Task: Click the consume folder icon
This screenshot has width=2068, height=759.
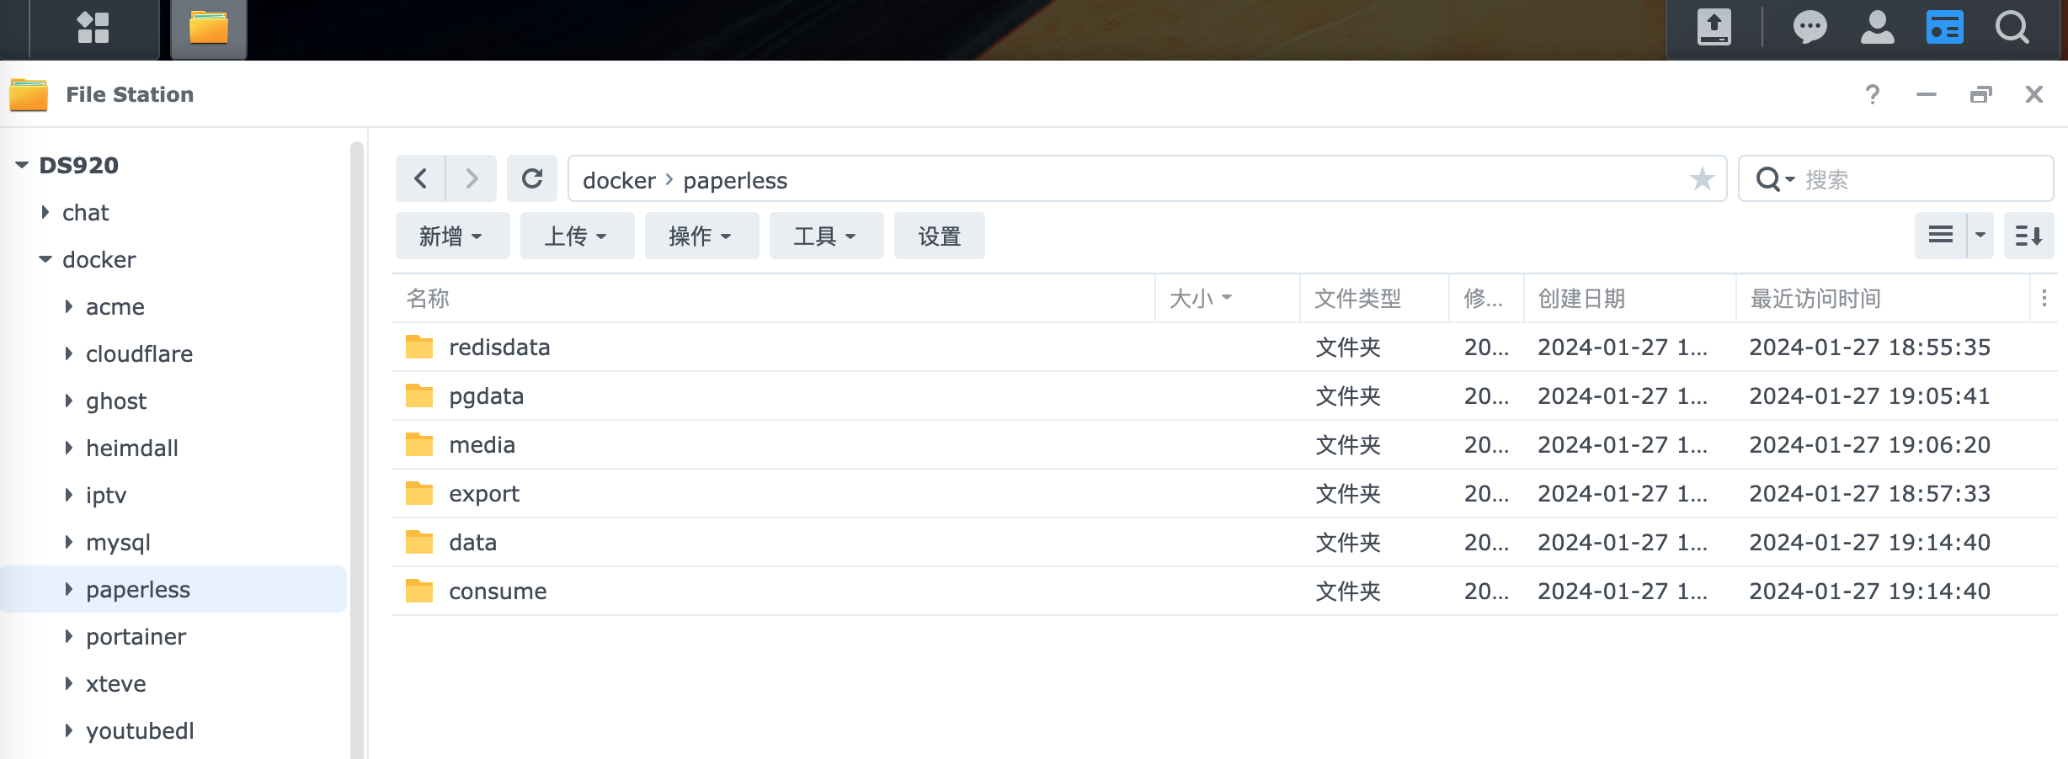Action: 419,591
